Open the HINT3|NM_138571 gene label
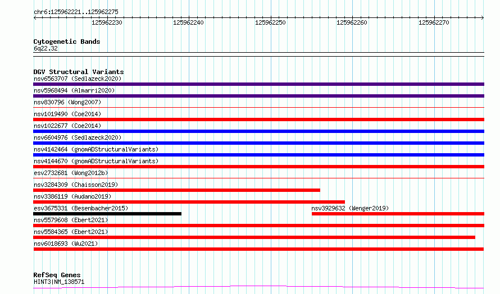The height and width of the screenshot is (294, 500). click(x=59, y=282)
